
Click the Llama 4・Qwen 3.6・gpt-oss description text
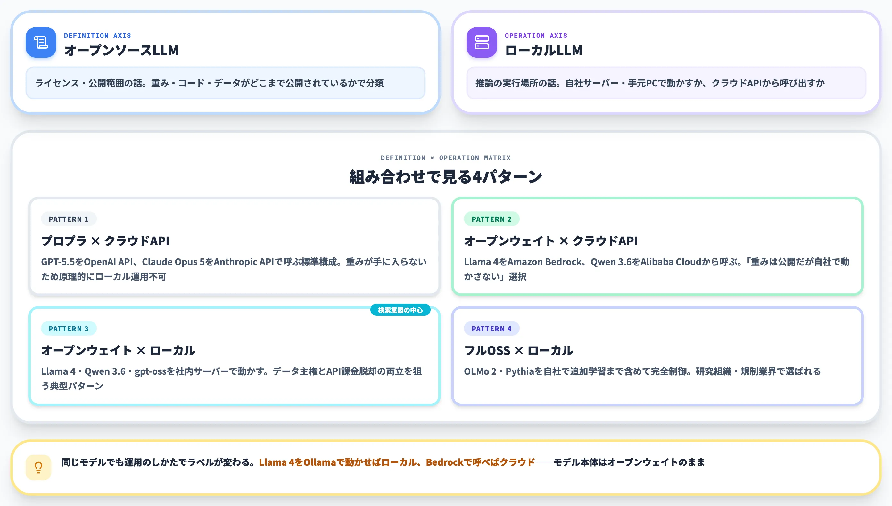point(232,379)
